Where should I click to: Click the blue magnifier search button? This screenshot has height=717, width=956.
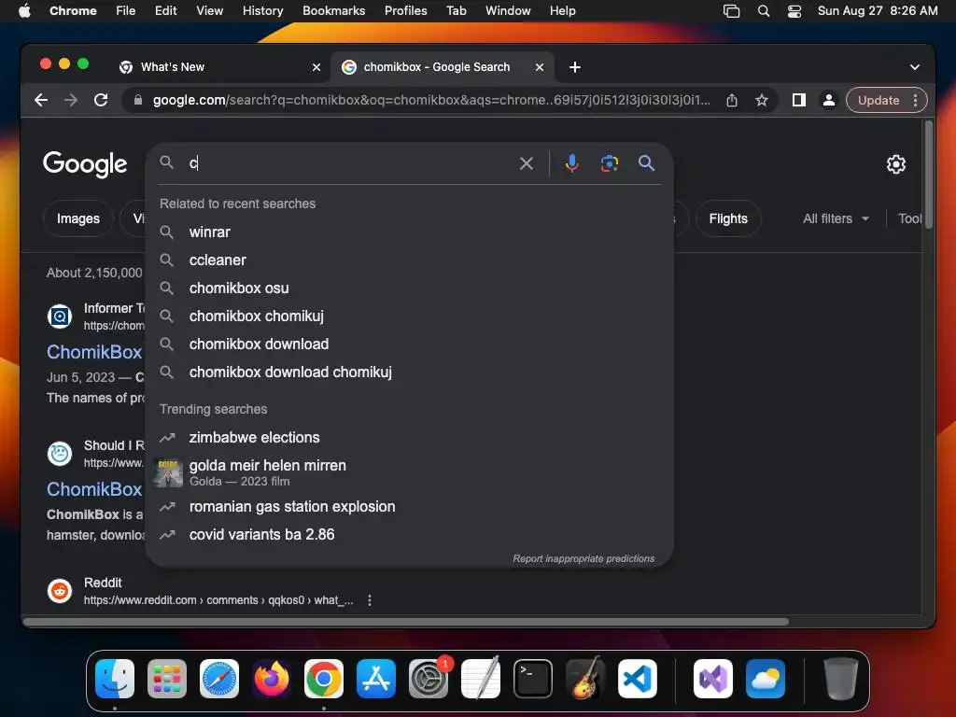[646, 162]
